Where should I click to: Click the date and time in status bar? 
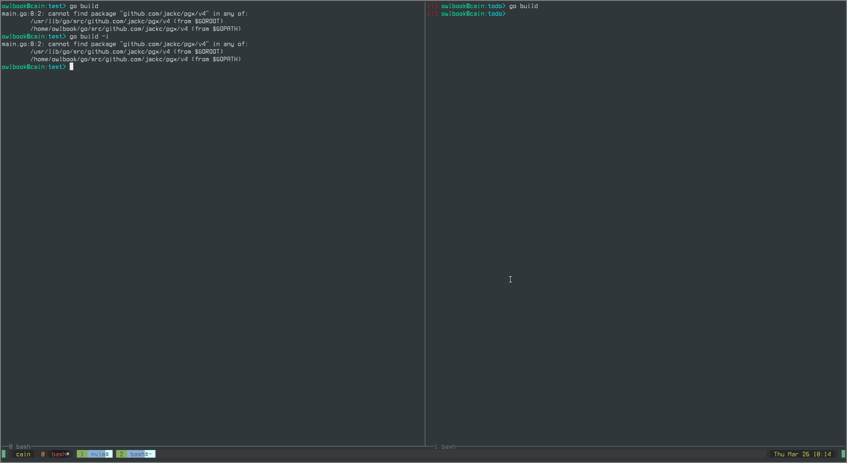(802, 454)
